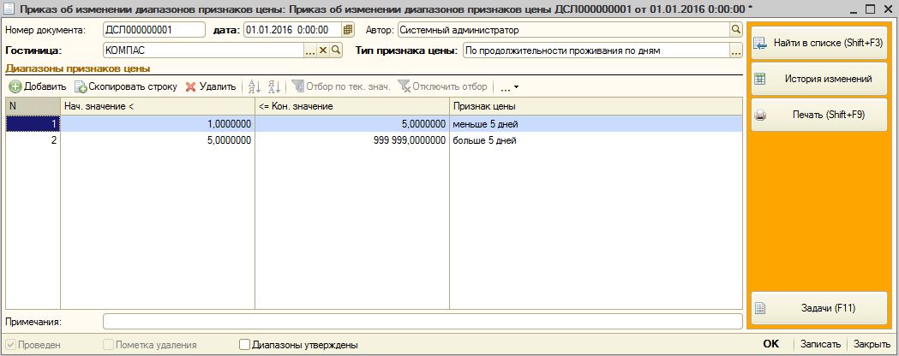Clear the Гостиница field with X icon
The width and height of the screenshot is (899, 356).
[x=323, y=50]
